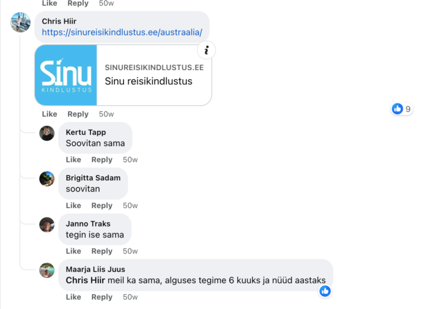Open Kertu Tapp's avatar

click(47, 133)
